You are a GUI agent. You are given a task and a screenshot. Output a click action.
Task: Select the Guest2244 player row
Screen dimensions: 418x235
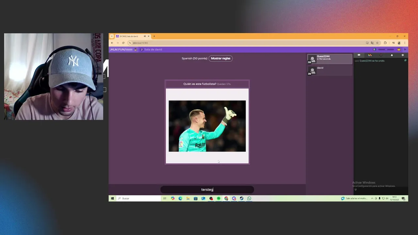(330, 59)
